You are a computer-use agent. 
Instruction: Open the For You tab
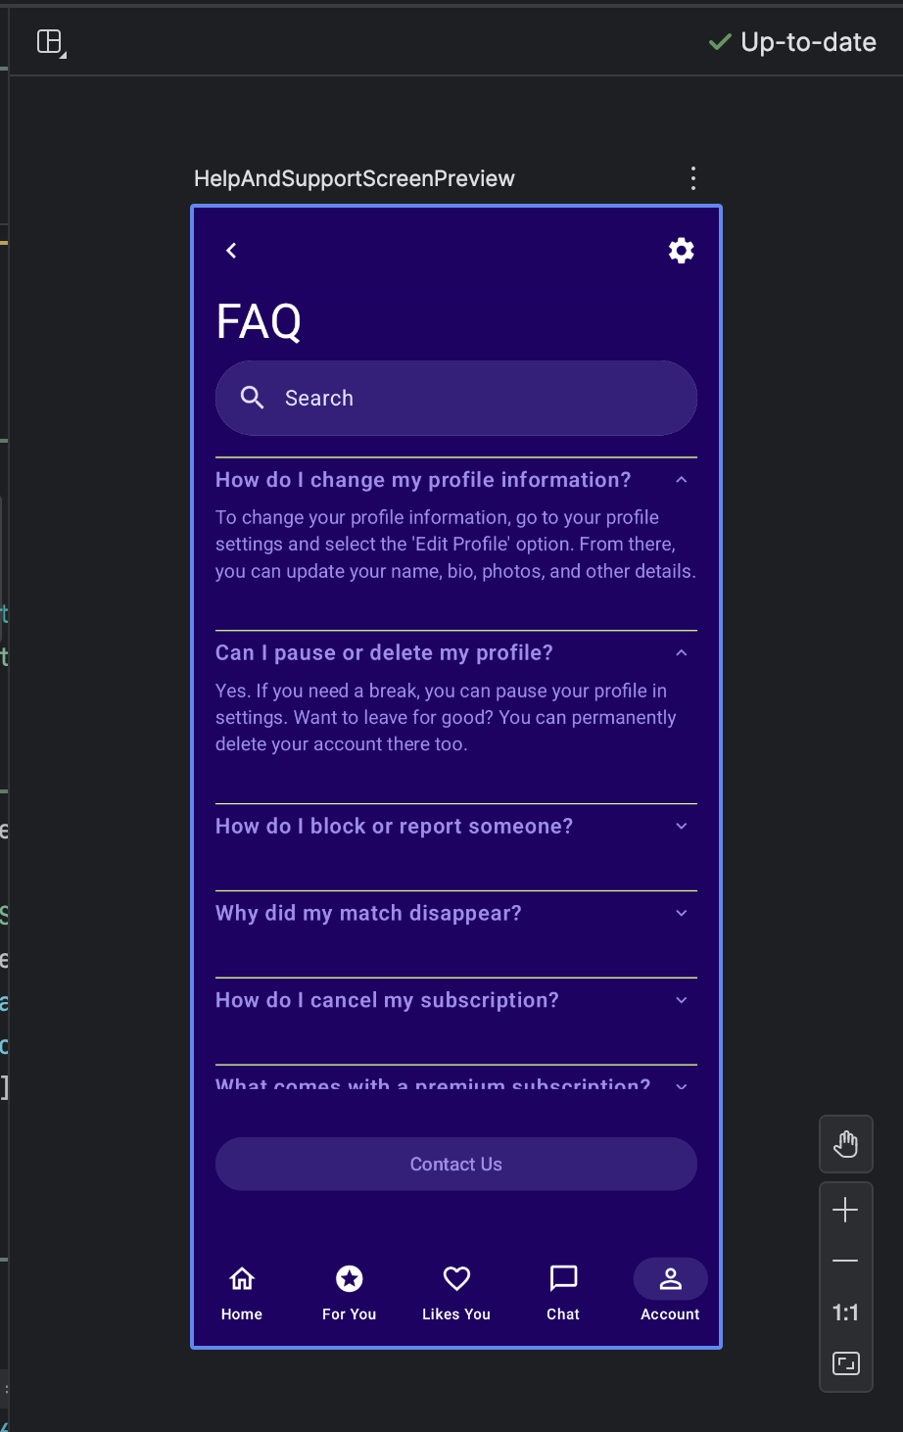(x=350, y=1292)
